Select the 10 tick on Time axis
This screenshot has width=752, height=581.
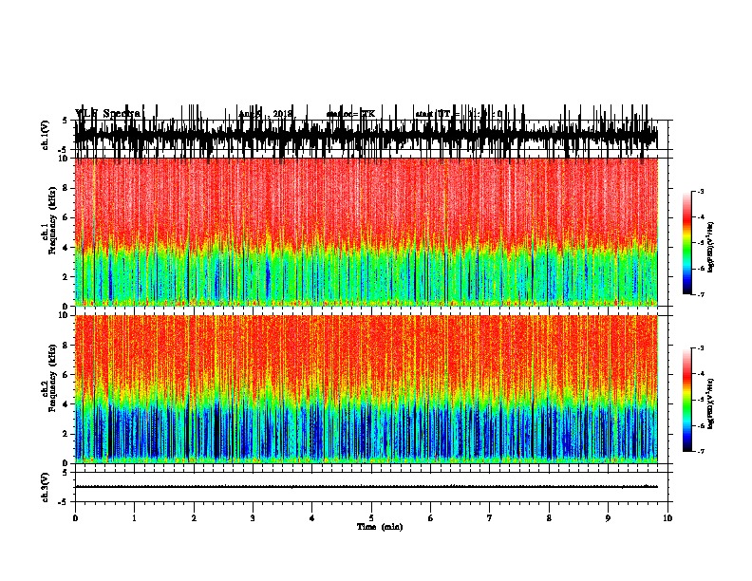click(667, 518)
